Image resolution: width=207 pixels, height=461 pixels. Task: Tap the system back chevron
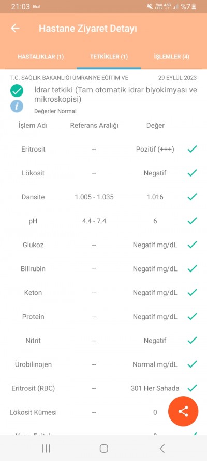(162, 448)
